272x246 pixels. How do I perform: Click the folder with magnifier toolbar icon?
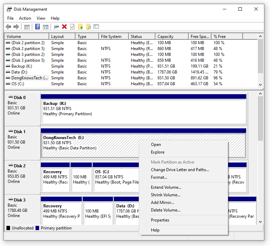tap(89, 27)
